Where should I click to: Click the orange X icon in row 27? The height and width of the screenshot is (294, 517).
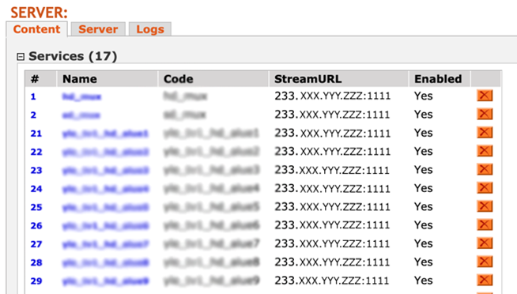(x=485, y=243)
